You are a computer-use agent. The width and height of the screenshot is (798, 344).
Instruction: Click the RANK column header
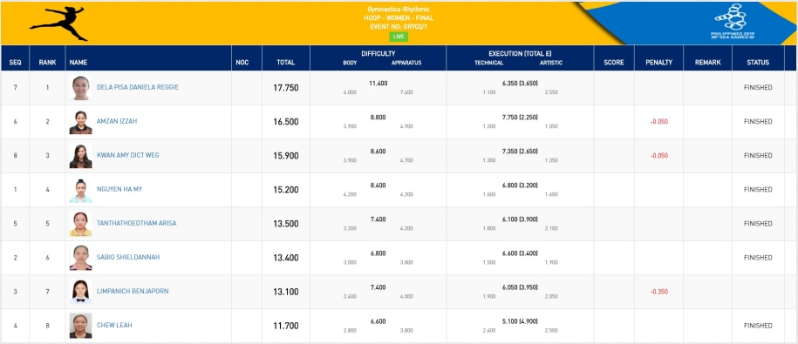pyautogui.click(x=47, y=63)
